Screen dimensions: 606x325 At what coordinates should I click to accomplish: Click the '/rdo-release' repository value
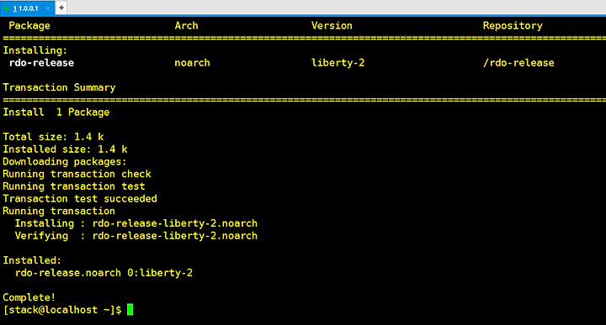pos(518,63)
